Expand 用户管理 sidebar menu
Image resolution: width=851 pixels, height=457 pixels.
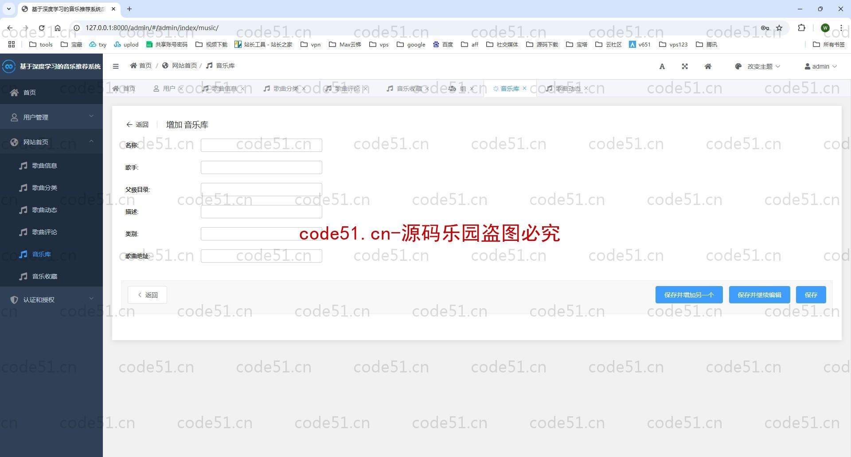tap(51, 117)
